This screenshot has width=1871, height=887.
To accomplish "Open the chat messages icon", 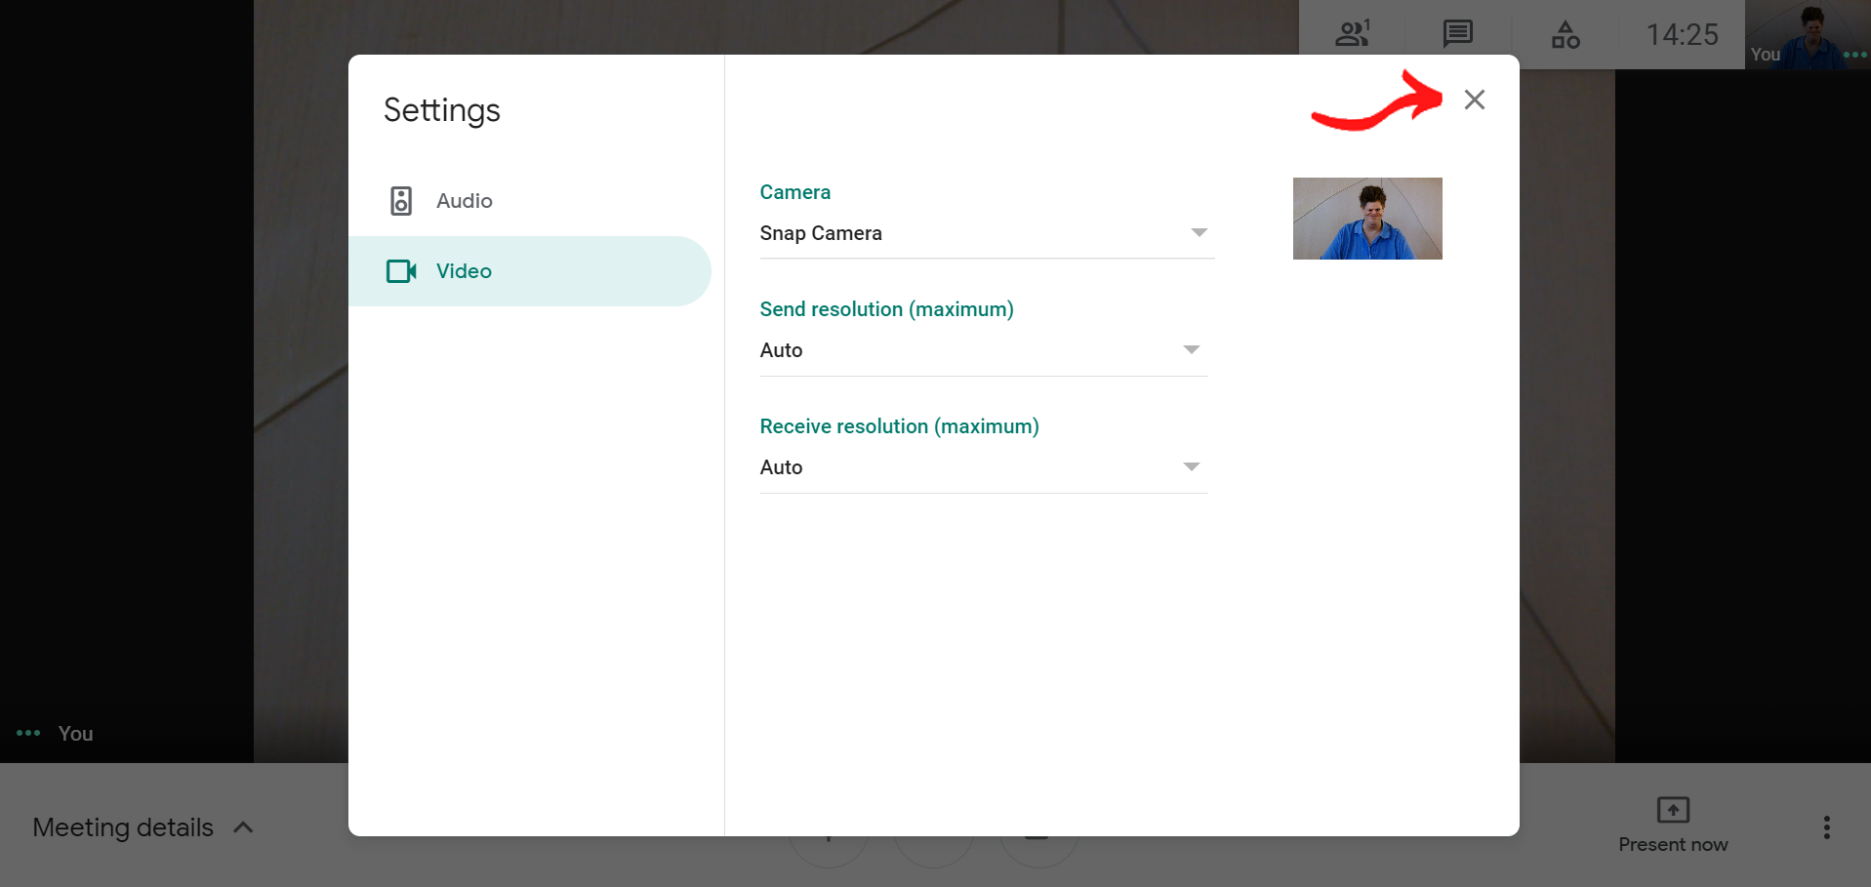I will click(x=1457, y=34).
